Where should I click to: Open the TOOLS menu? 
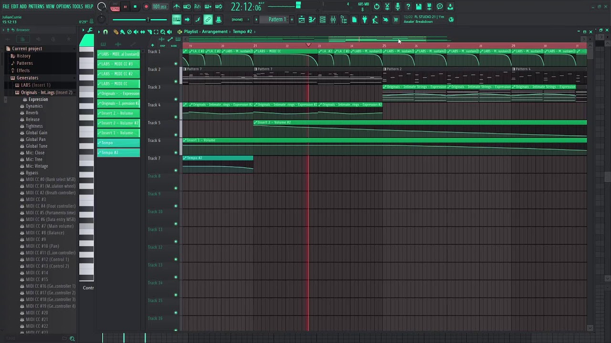point(78,7)
